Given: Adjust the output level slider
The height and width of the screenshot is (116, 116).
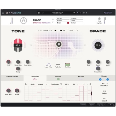Looking at the screenshot, I should coord(104,21).
